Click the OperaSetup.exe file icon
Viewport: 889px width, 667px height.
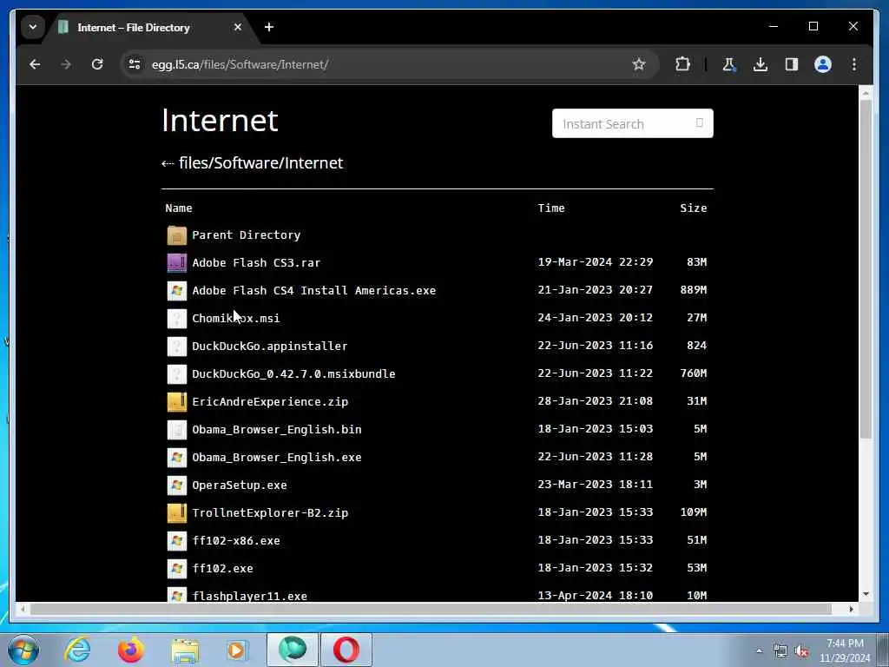[177, 485]
